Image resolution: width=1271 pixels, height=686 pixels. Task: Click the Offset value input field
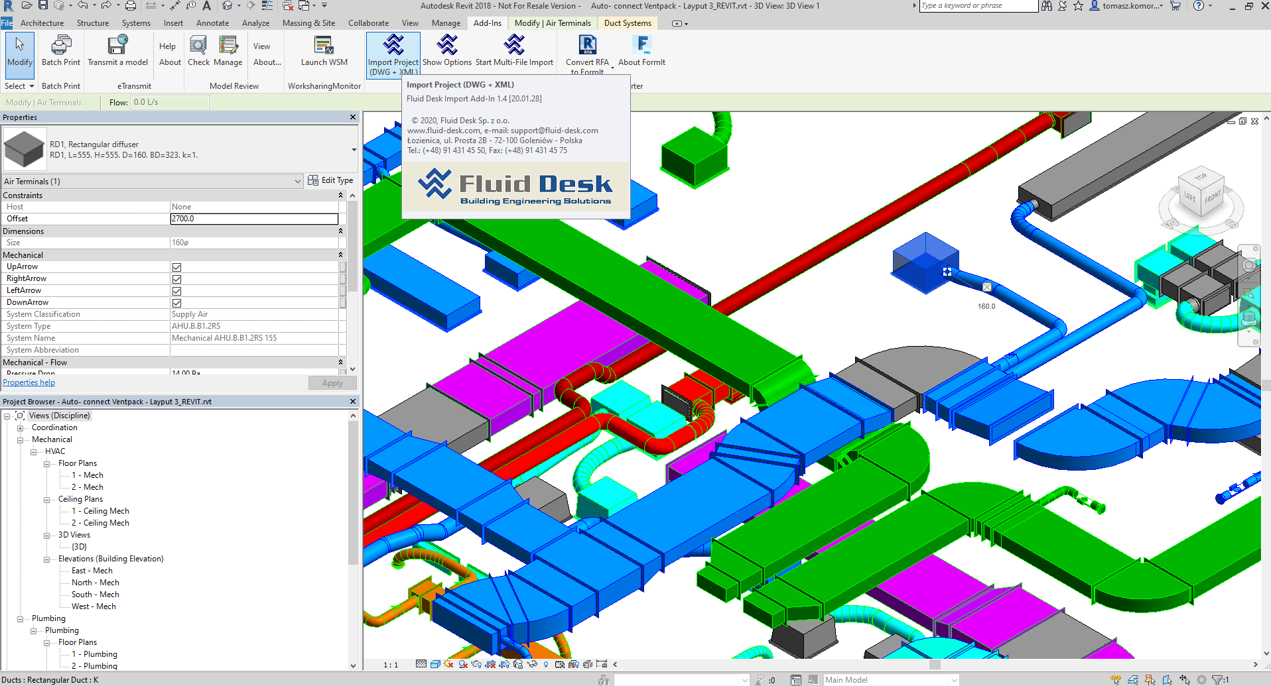pyautogui.click(x=254, y=219)
